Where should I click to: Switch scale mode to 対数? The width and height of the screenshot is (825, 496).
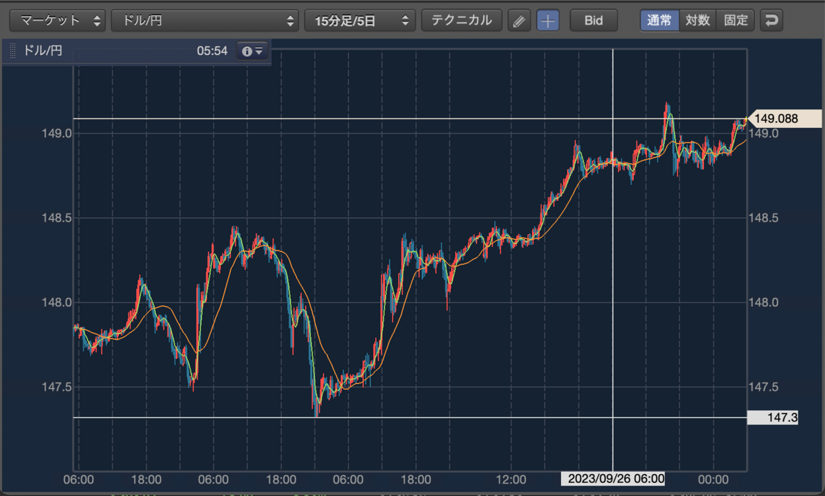pos(698,21)
